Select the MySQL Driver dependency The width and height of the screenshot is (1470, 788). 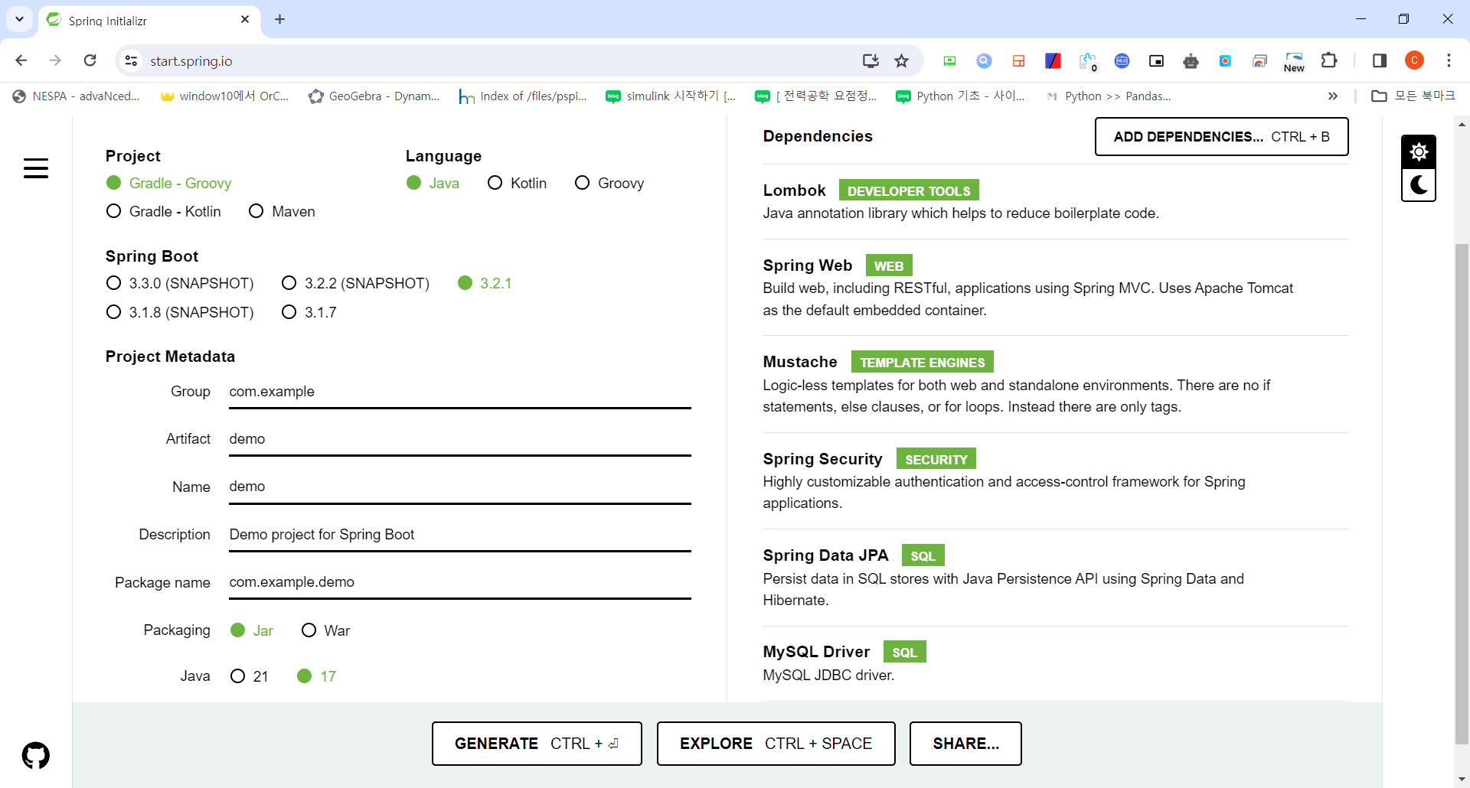point(1056,663)
